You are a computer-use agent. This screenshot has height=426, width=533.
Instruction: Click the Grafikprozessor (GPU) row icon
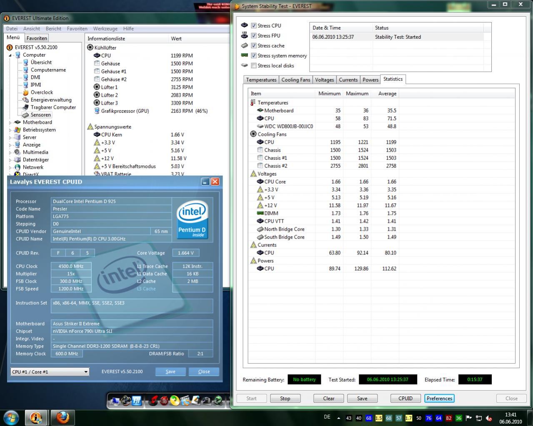pos(97,111)
